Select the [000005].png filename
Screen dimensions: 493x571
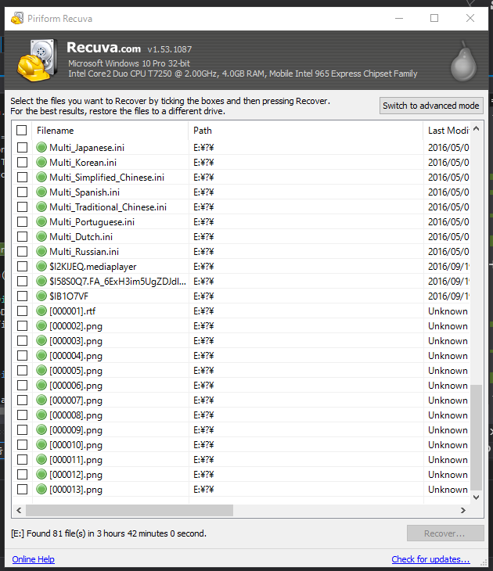click(x=76, y=371)
